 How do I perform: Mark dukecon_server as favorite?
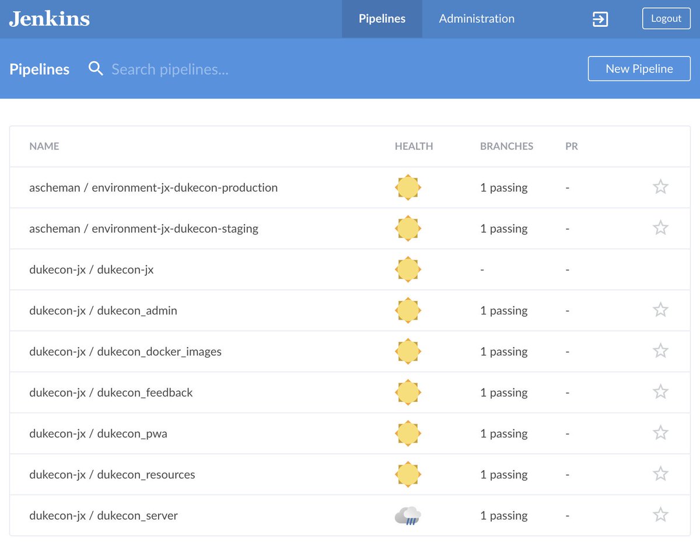(x=660, y=514)
